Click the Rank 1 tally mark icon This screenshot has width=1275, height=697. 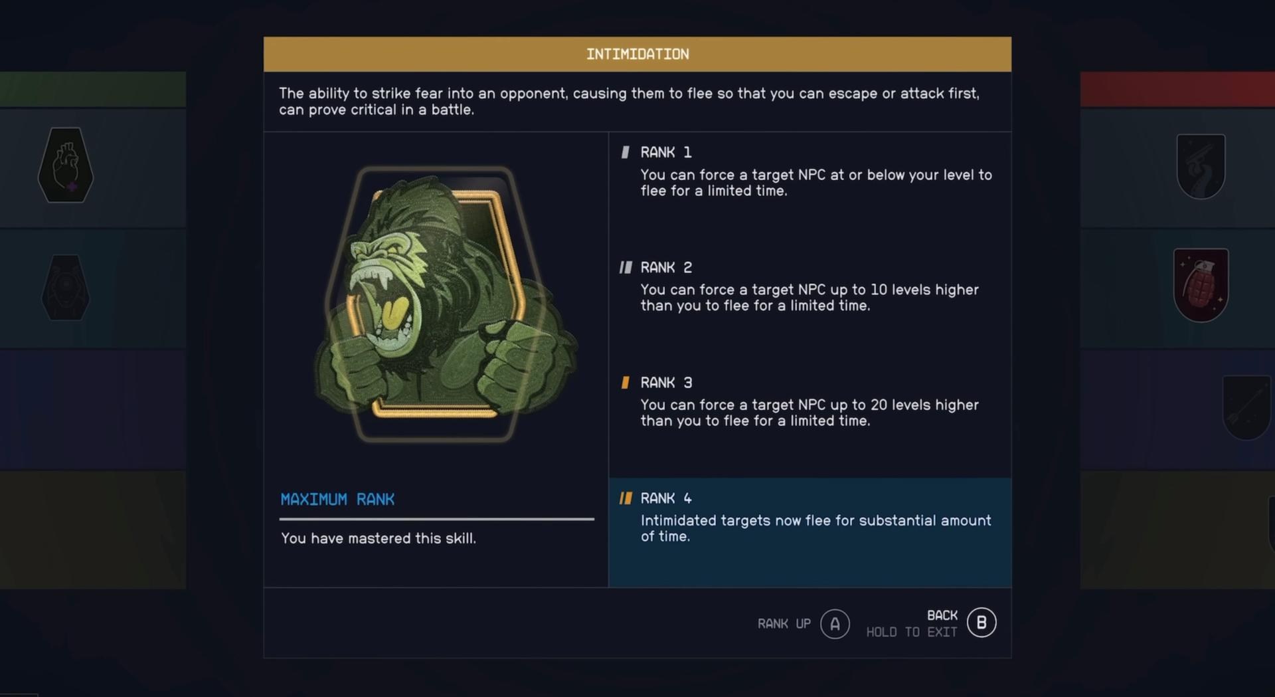click(x=625, y=153)
